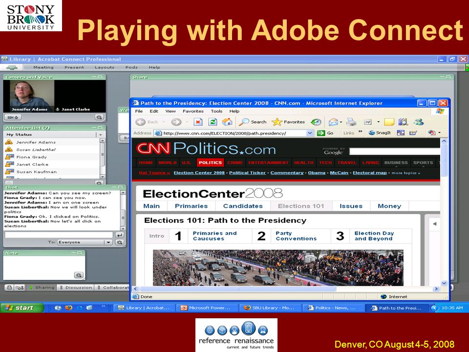Print the page using printer icon
The width and height of the screenshot is (469, 352).
[351, 122]
